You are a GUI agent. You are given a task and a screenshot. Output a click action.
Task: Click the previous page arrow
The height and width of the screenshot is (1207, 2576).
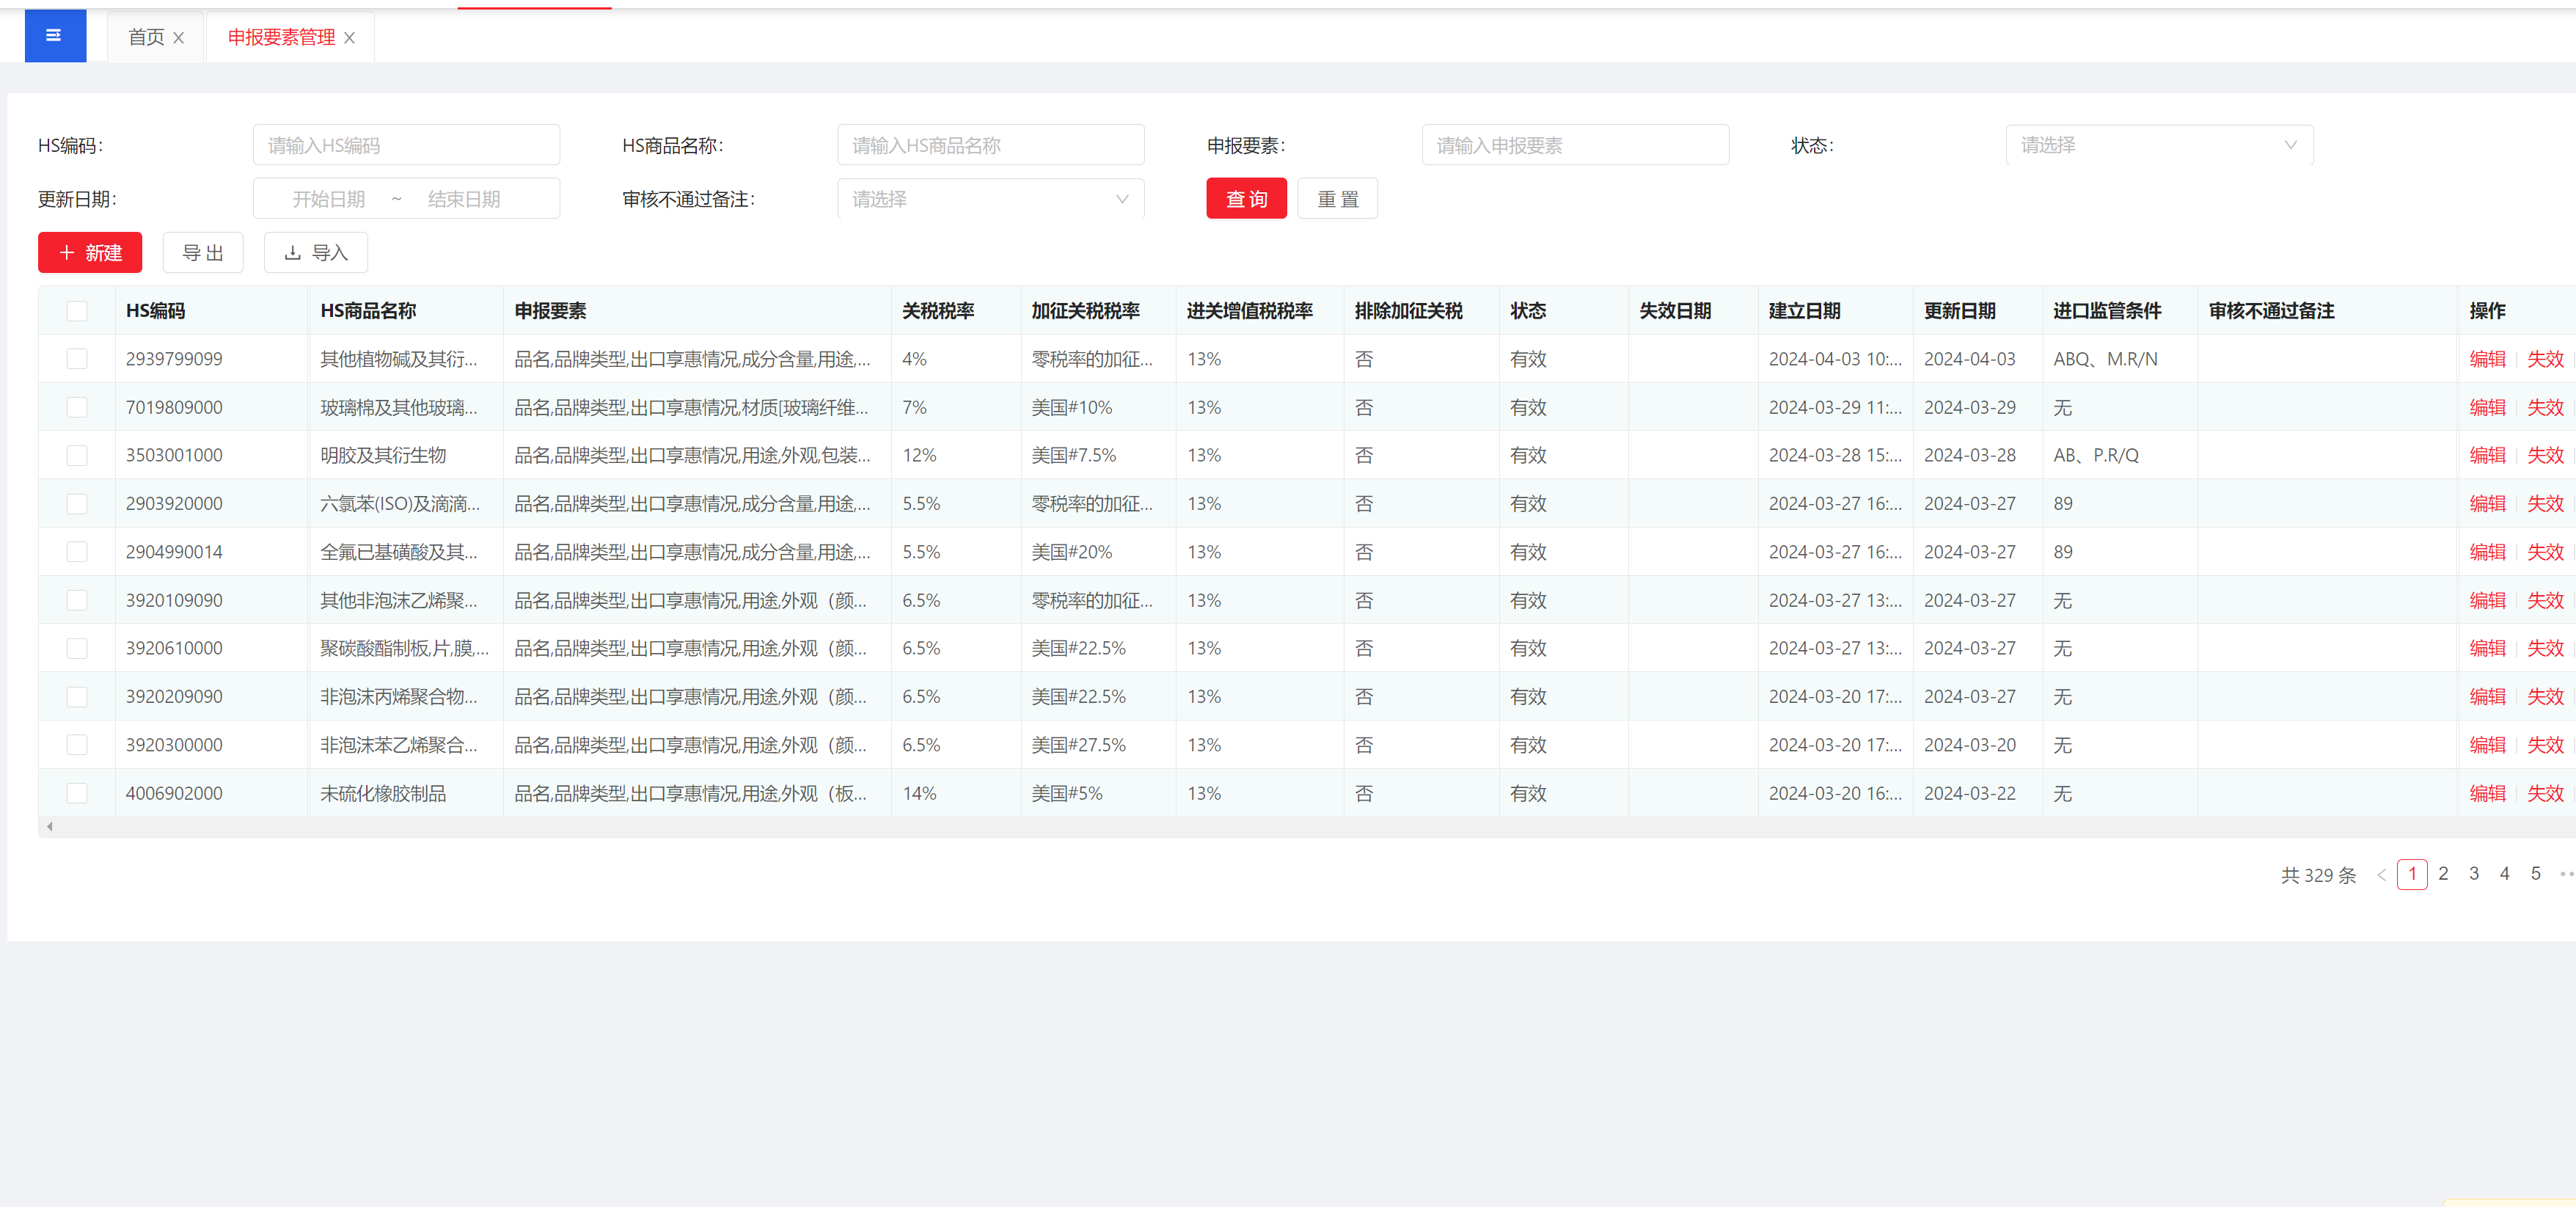point(2382,875)
